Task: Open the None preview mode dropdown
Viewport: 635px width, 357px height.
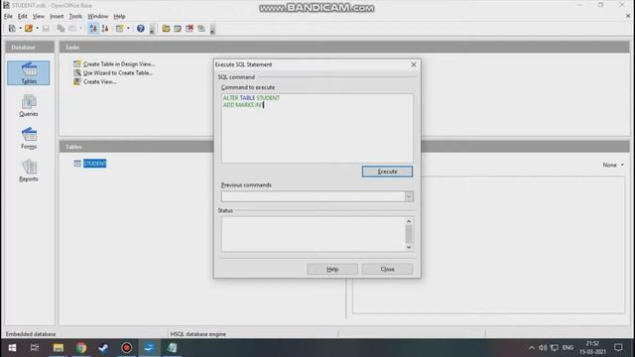Action: click(x=613, y=165)
